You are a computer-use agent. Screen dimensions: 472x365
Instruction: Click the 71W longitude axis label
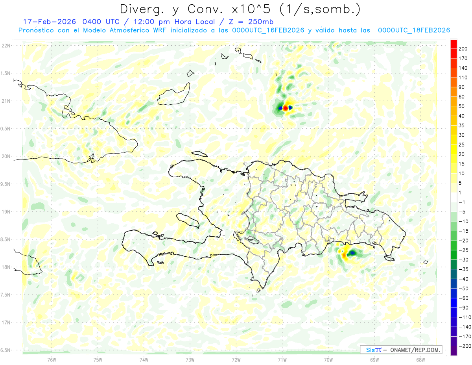[x=282, y=359]
